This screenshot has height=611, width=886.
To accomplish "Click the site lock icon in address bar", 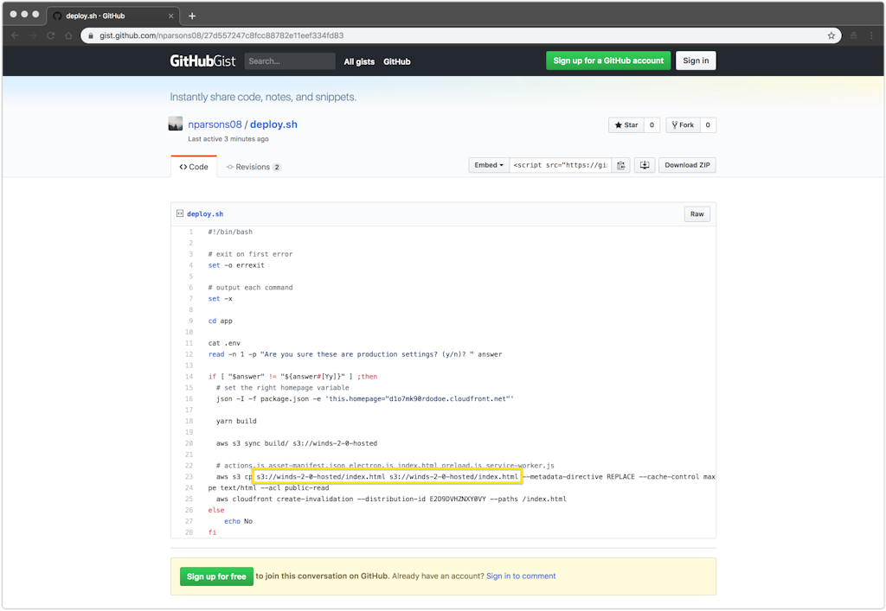I will (90, 35).
